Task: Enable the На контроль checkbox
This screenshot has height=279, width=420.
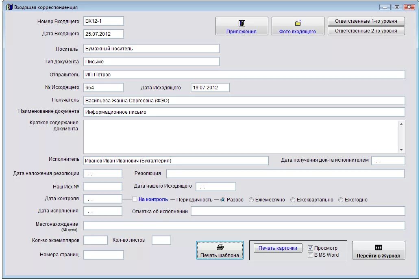Action: [x=135, y=199]
